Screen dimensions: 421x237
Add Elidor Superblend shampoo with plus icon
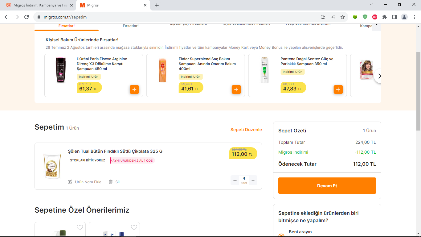[236, 89]
